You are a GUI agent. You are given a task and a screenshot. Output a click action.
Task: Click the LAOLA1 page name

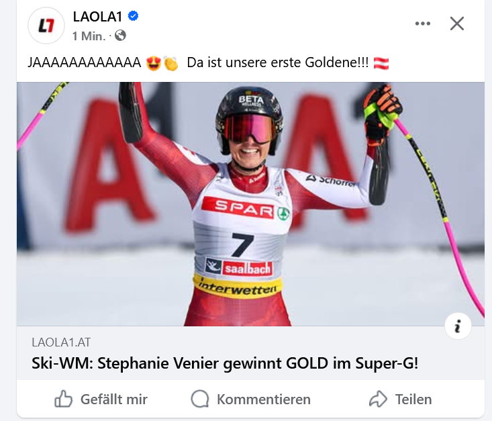(x=97, y=17)
